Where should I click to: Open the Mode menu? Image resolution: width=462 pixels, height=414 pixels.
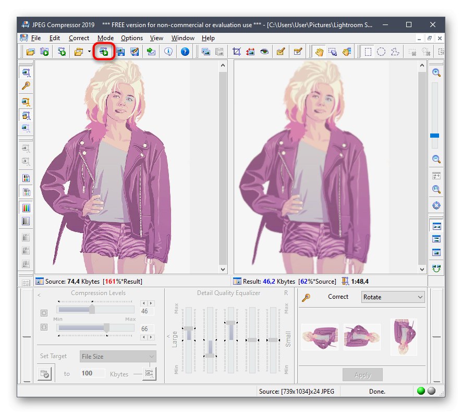[x=105, y=38]
